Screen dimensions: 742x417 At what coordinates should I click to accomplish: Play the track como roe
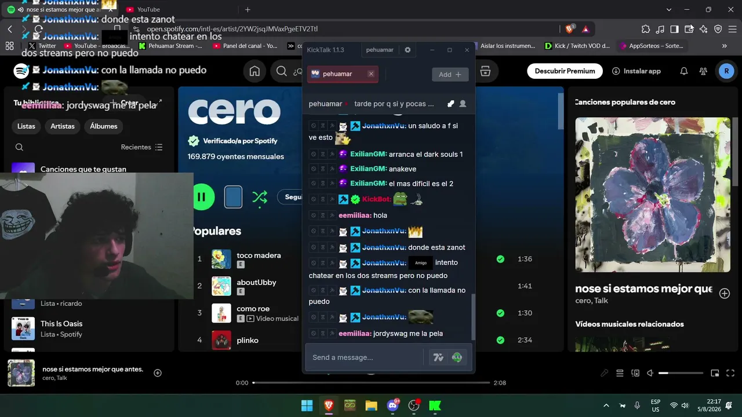tap(253, 309)
